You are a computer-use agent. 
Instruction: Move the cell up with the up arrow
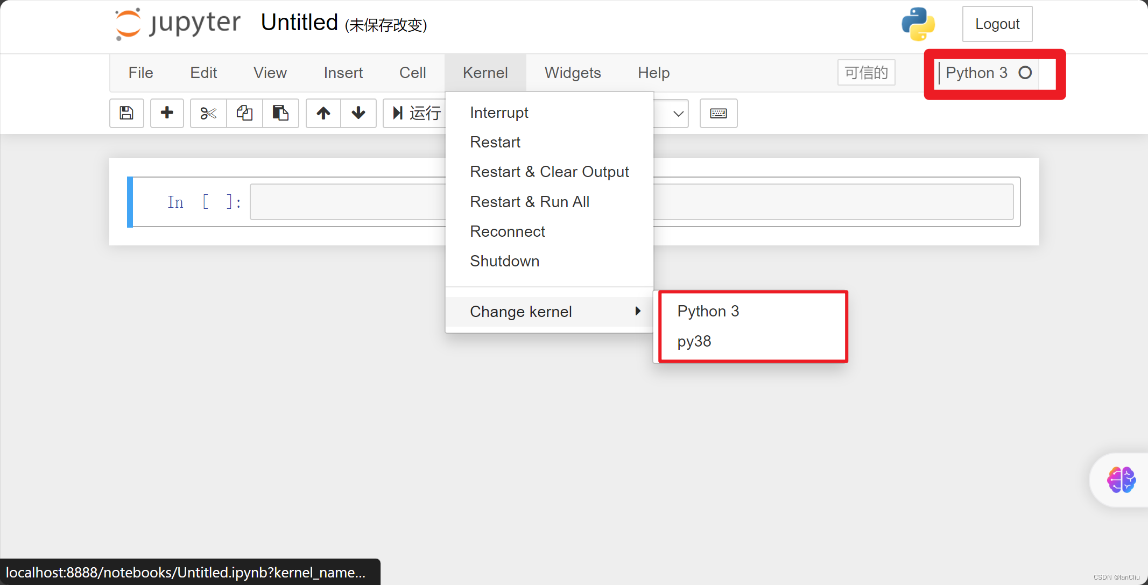(x=323, y=113)
